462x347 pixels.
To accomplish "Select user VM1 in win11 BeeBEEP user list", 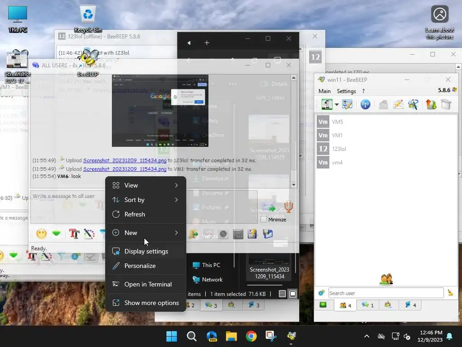I will click(x=386, y=135).
